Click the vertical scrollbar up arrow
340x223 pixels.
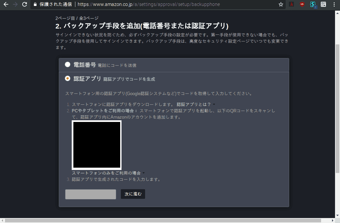point(337,13)
